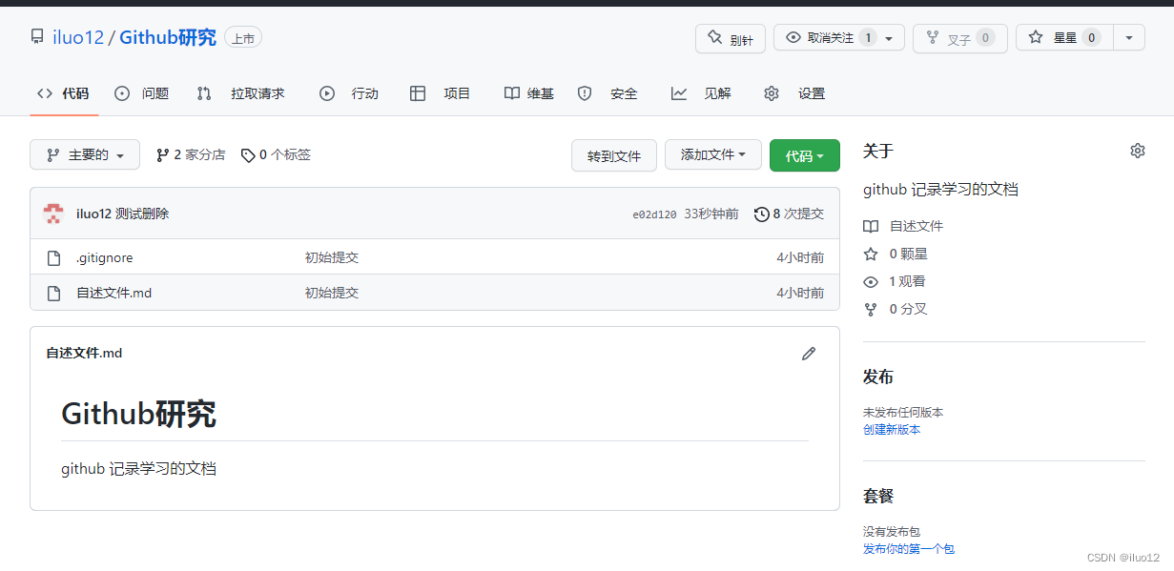
Task: Click the commit history clock icon
Action: (x=761, y=214)
